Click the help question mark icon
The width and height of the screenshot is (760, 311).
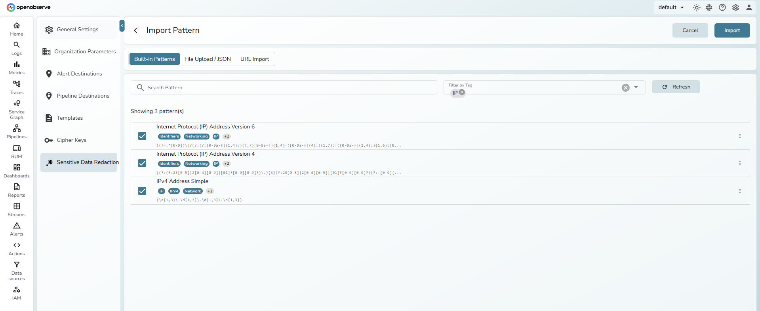click(x=722, y=8)
